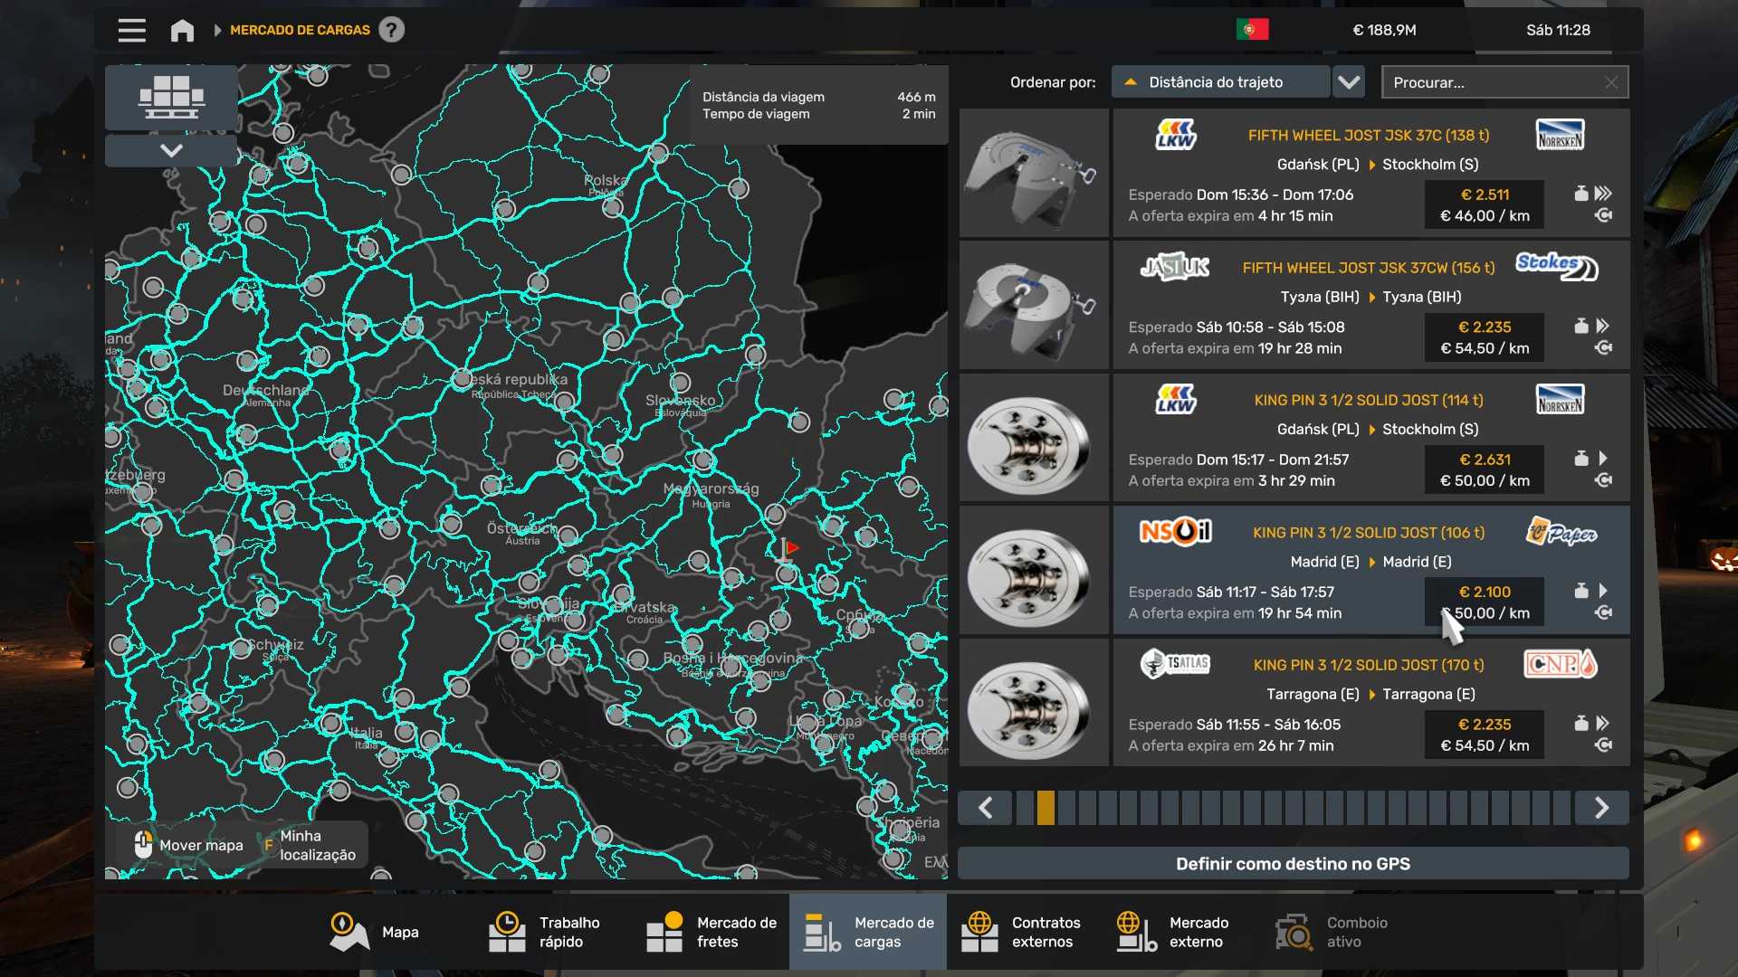1738x977 pixels.
Task: Expand the cargo filter chevron below the pallet icon
Action: point(171,150)
